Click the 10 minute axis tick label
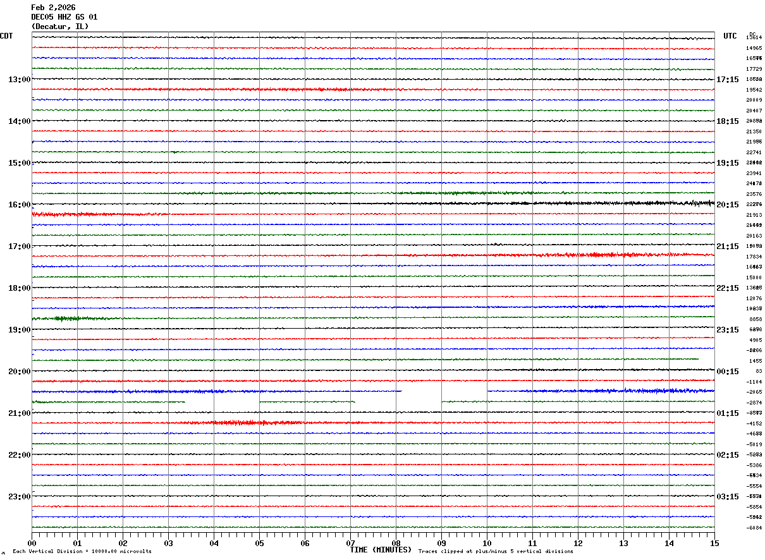The height and width of the screenshot is (560, 765). 487,543
